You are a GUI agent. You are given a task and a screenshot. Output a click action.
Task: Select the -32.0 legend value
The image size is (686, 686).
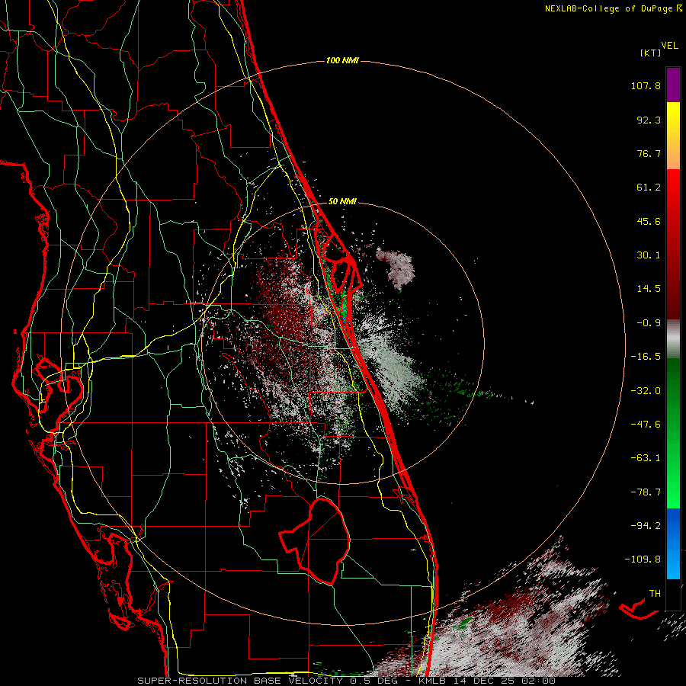tap(646, 391)
